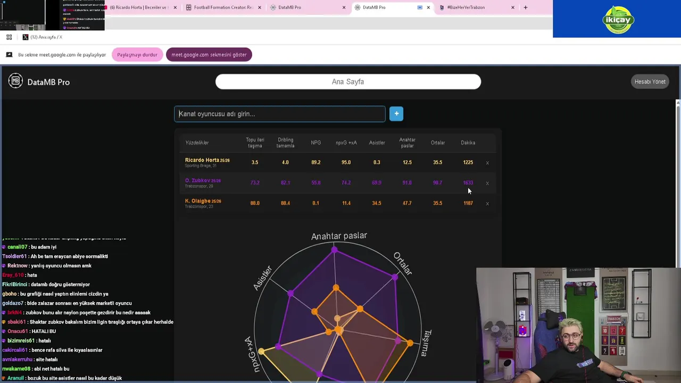Remove K. Olaigbe row with its x
This screenshot has width=681, height=383.
click(487, 203)
